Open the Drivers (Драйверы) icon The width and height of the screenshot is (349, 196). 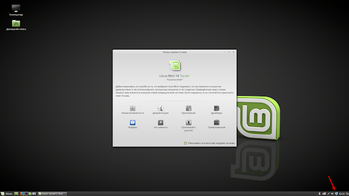[216, 110]
